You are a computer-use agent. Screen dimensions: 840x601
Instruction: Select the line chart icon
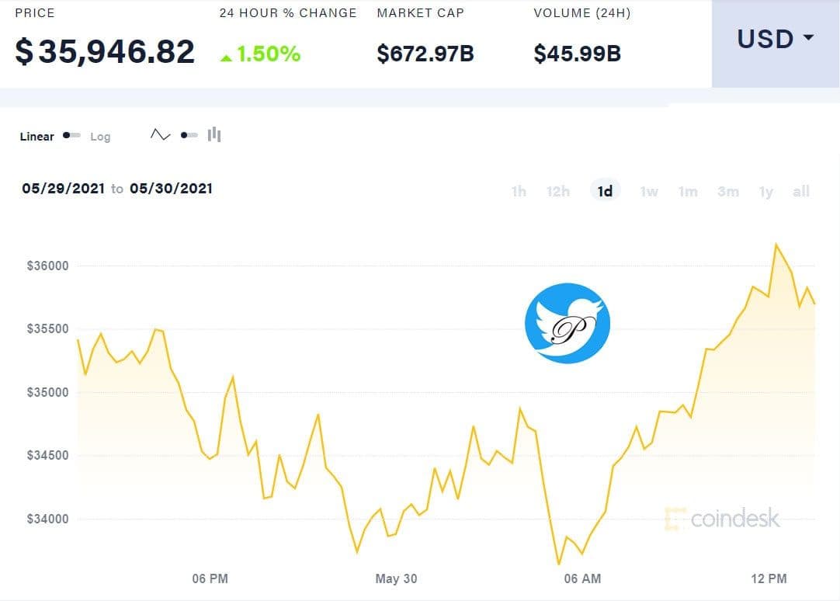(x=160, y=135)
